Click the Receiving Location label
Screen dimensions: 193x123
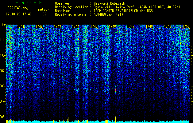click(71, 7)
